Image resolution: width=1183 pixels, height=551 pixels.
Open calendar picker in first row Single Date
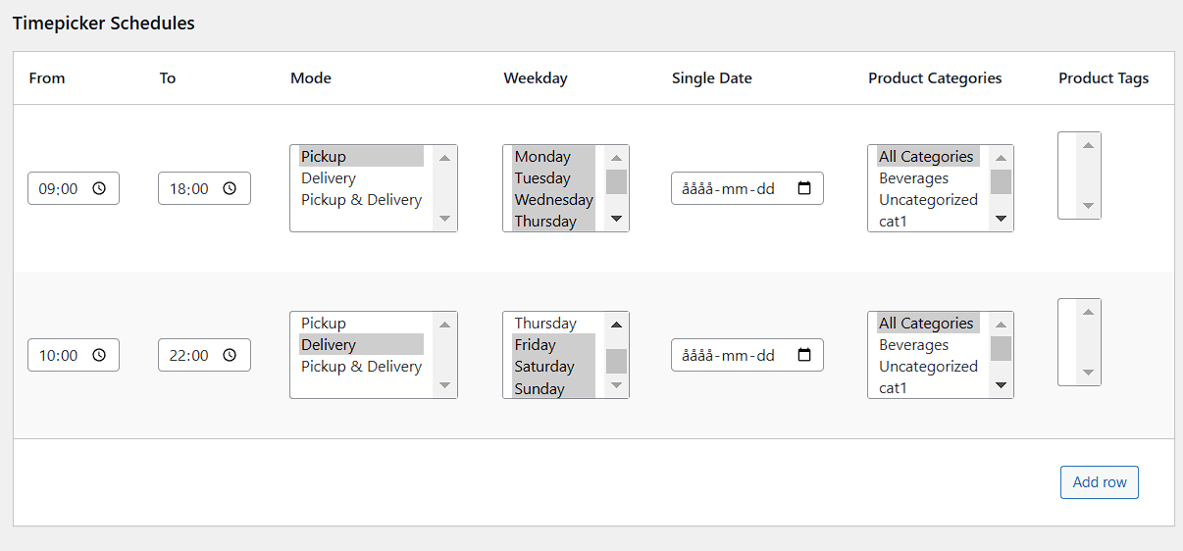804,189
